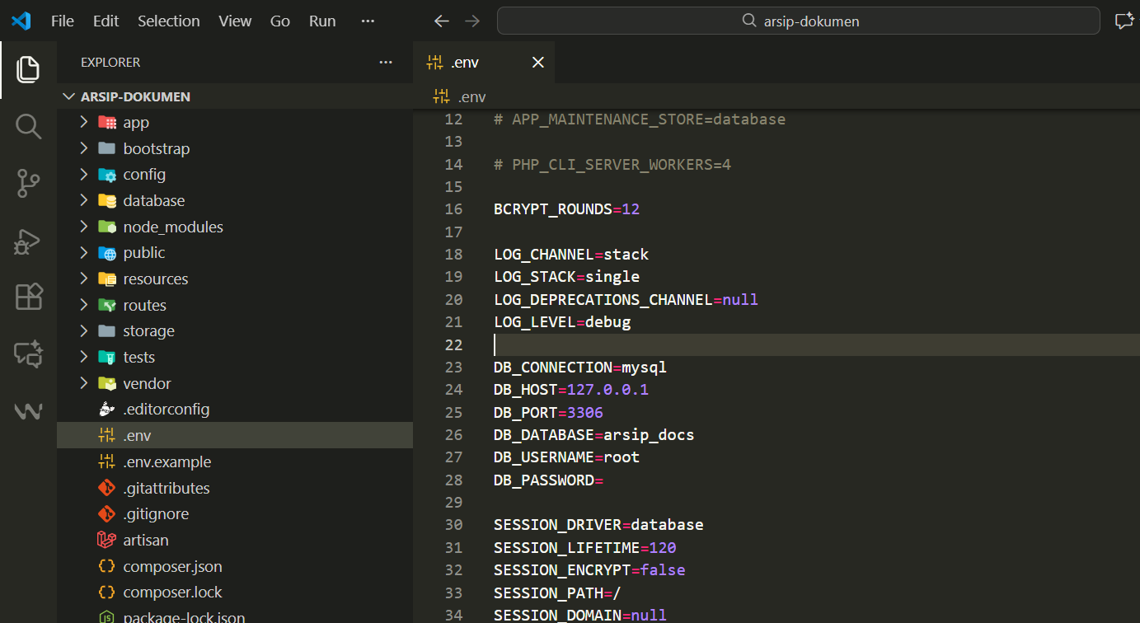Open the Chat view in activity bar
1140x623 pixels.
pos(28,354)
